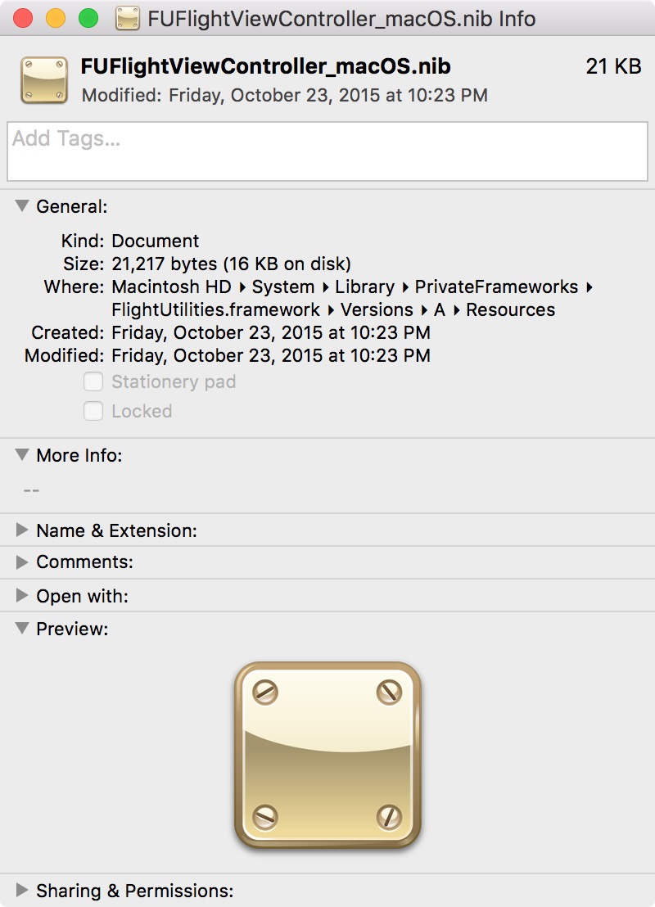The width and height of the screenshot is (655, 907).
Task: Enable the Locked checkbox
Action: (x=93, y=411)
